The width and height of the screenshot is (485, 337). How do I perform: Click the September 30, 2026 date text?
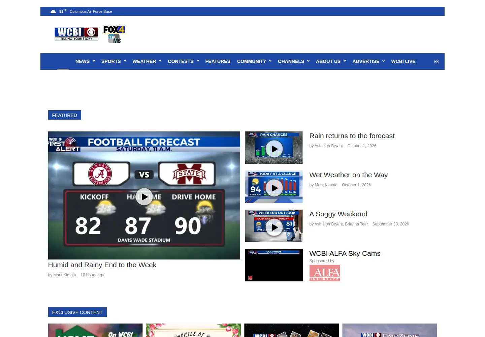pyautogui.click(x=391, y=224)
